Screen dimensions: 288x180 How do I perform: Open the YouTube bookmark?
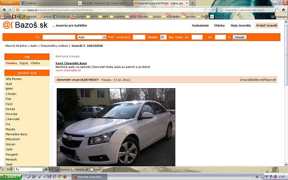coord(78,17)
